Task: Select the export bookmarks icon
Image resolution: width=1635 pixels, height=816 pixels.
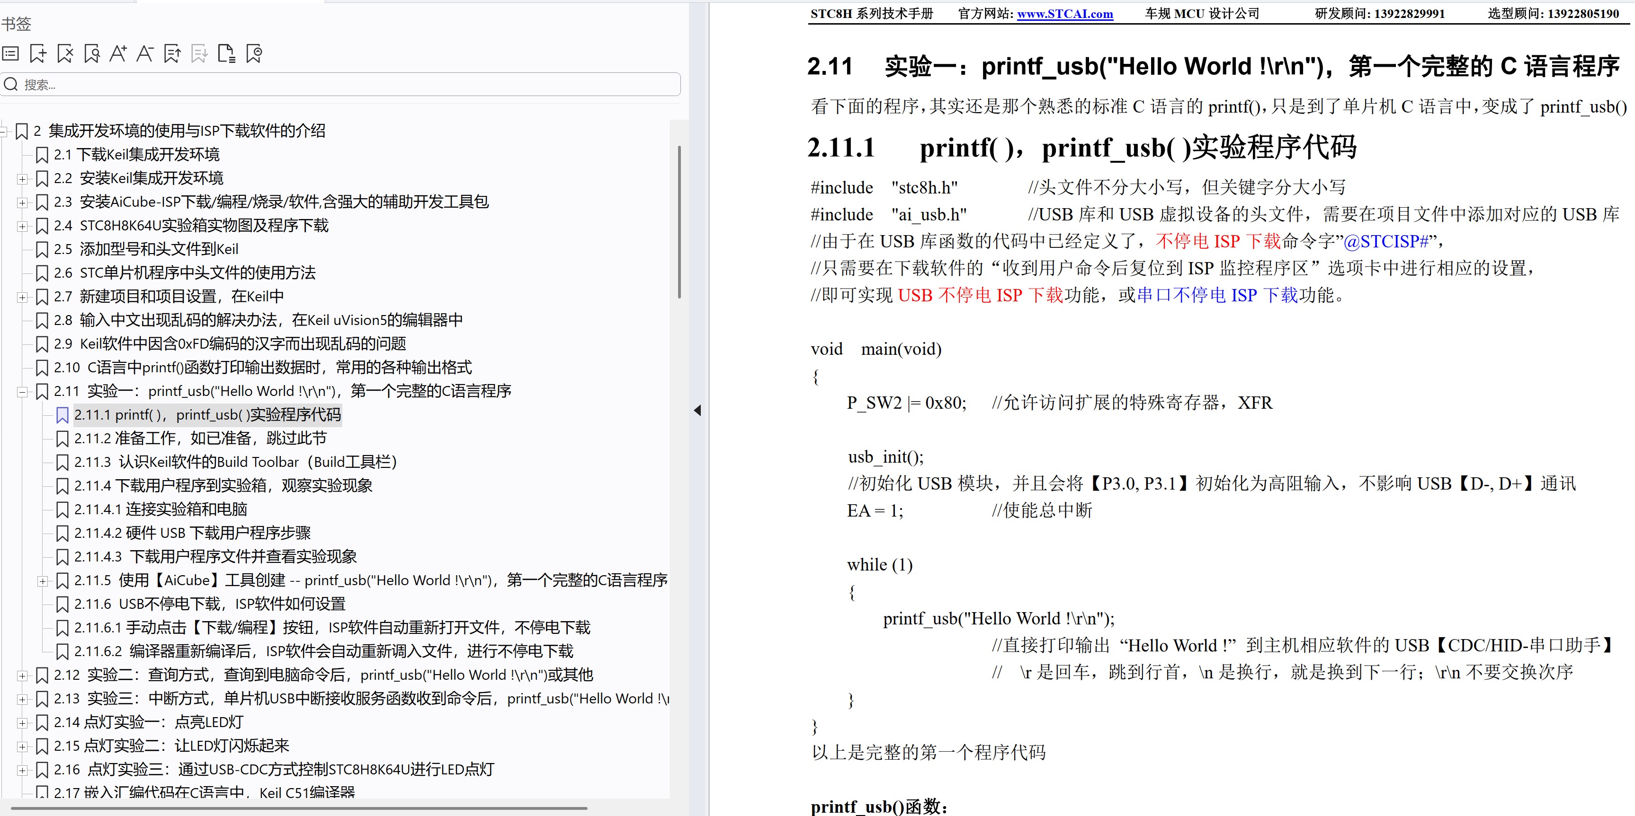Action: pyautogui.click(x=172, y=53)
